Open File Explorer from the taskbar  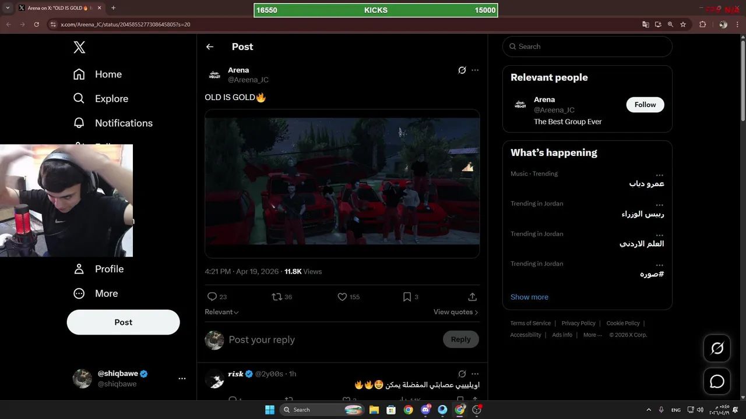click(374, 410)
